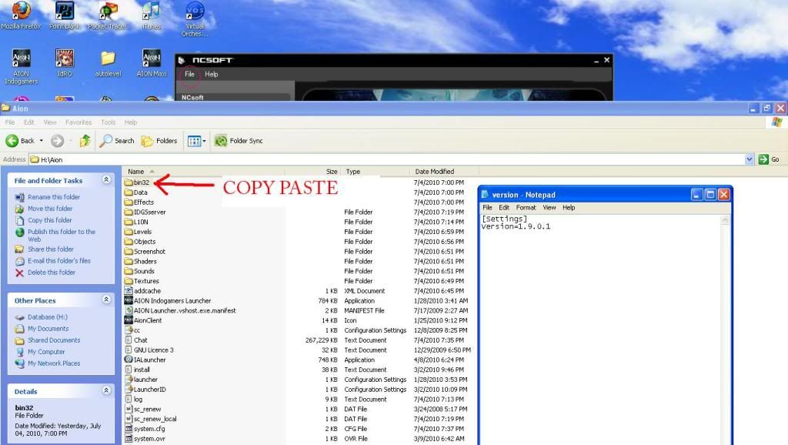Open the Favorites menu in Explorer

[x=78, y=122]
